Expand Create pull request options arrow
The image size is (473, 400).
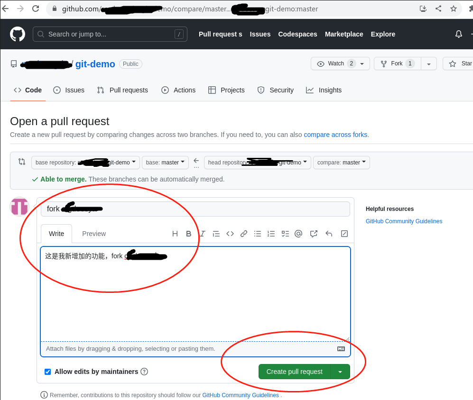point(340,372)
